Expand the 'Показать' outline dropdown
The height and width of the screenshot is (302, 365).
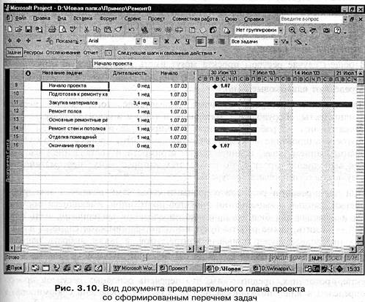coord(69,41)
